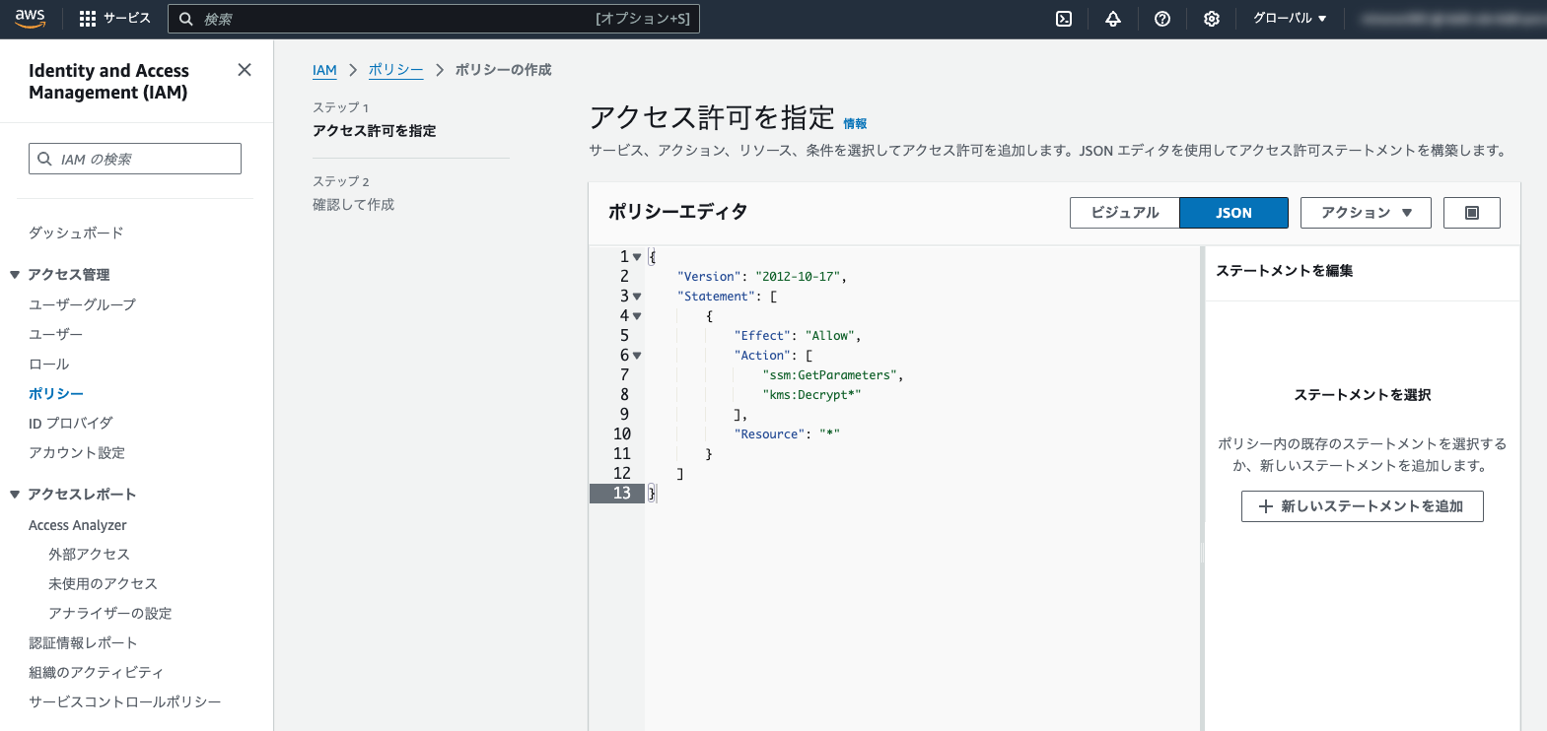The image size is (1547, 731).
Task: Select the JSON editor tab
Action: click(x=1233, y=213)
